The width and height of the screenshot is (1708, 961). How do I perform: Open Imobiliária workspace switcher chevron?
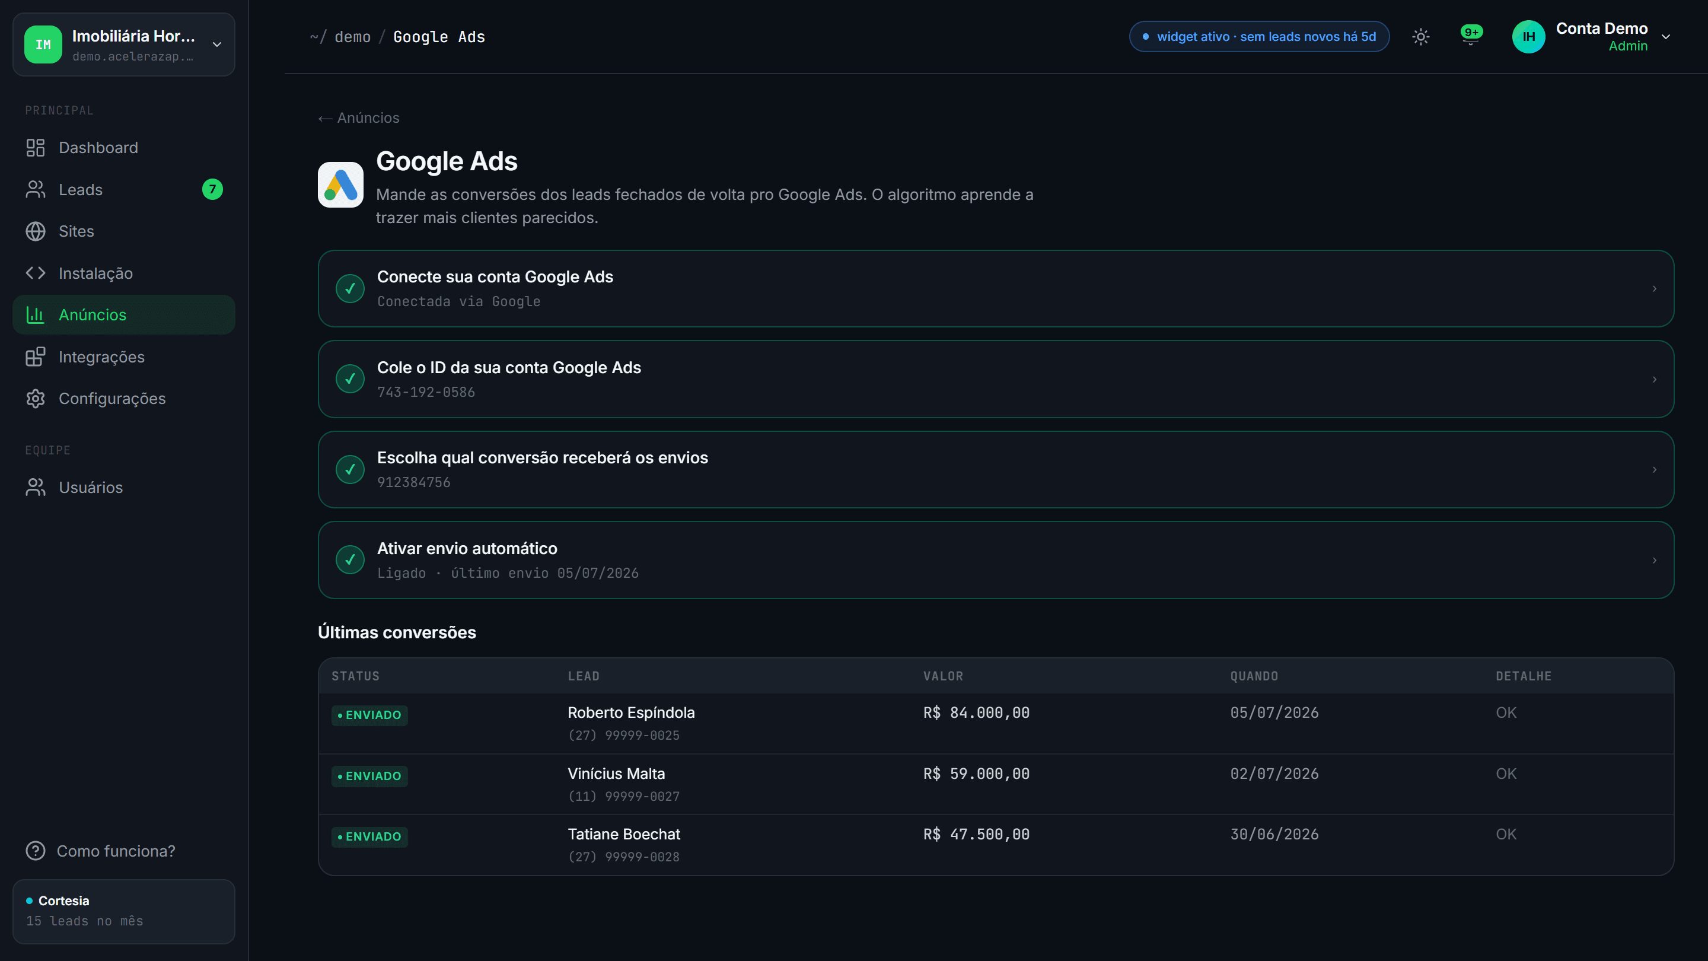click(217, 44)
